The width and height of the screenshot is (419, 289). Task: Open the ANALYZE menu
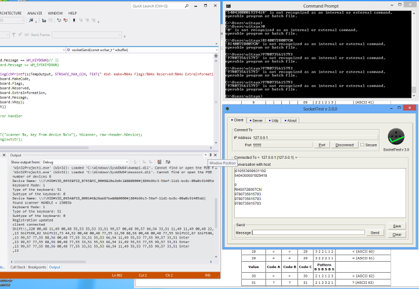[34, 13]
